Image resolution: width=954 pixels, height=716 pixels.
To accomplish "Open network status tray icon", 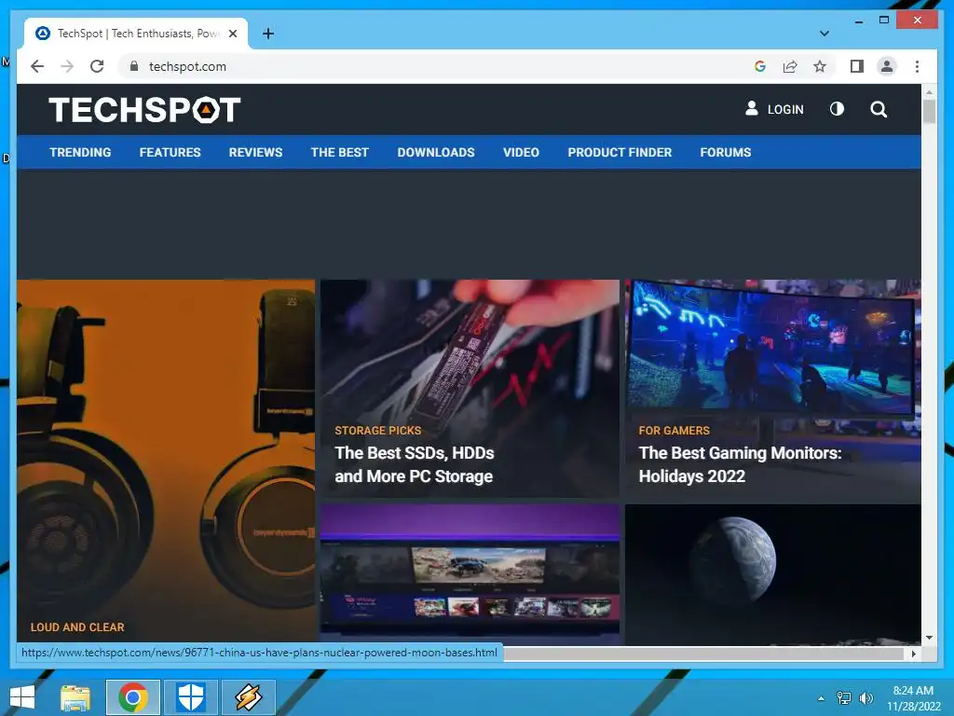I will click(x=844, y=697).
